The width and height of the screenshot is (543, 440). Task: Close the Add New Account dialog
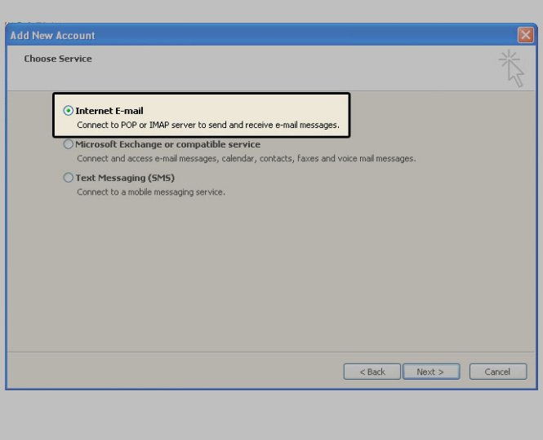(x=525, y=35)
